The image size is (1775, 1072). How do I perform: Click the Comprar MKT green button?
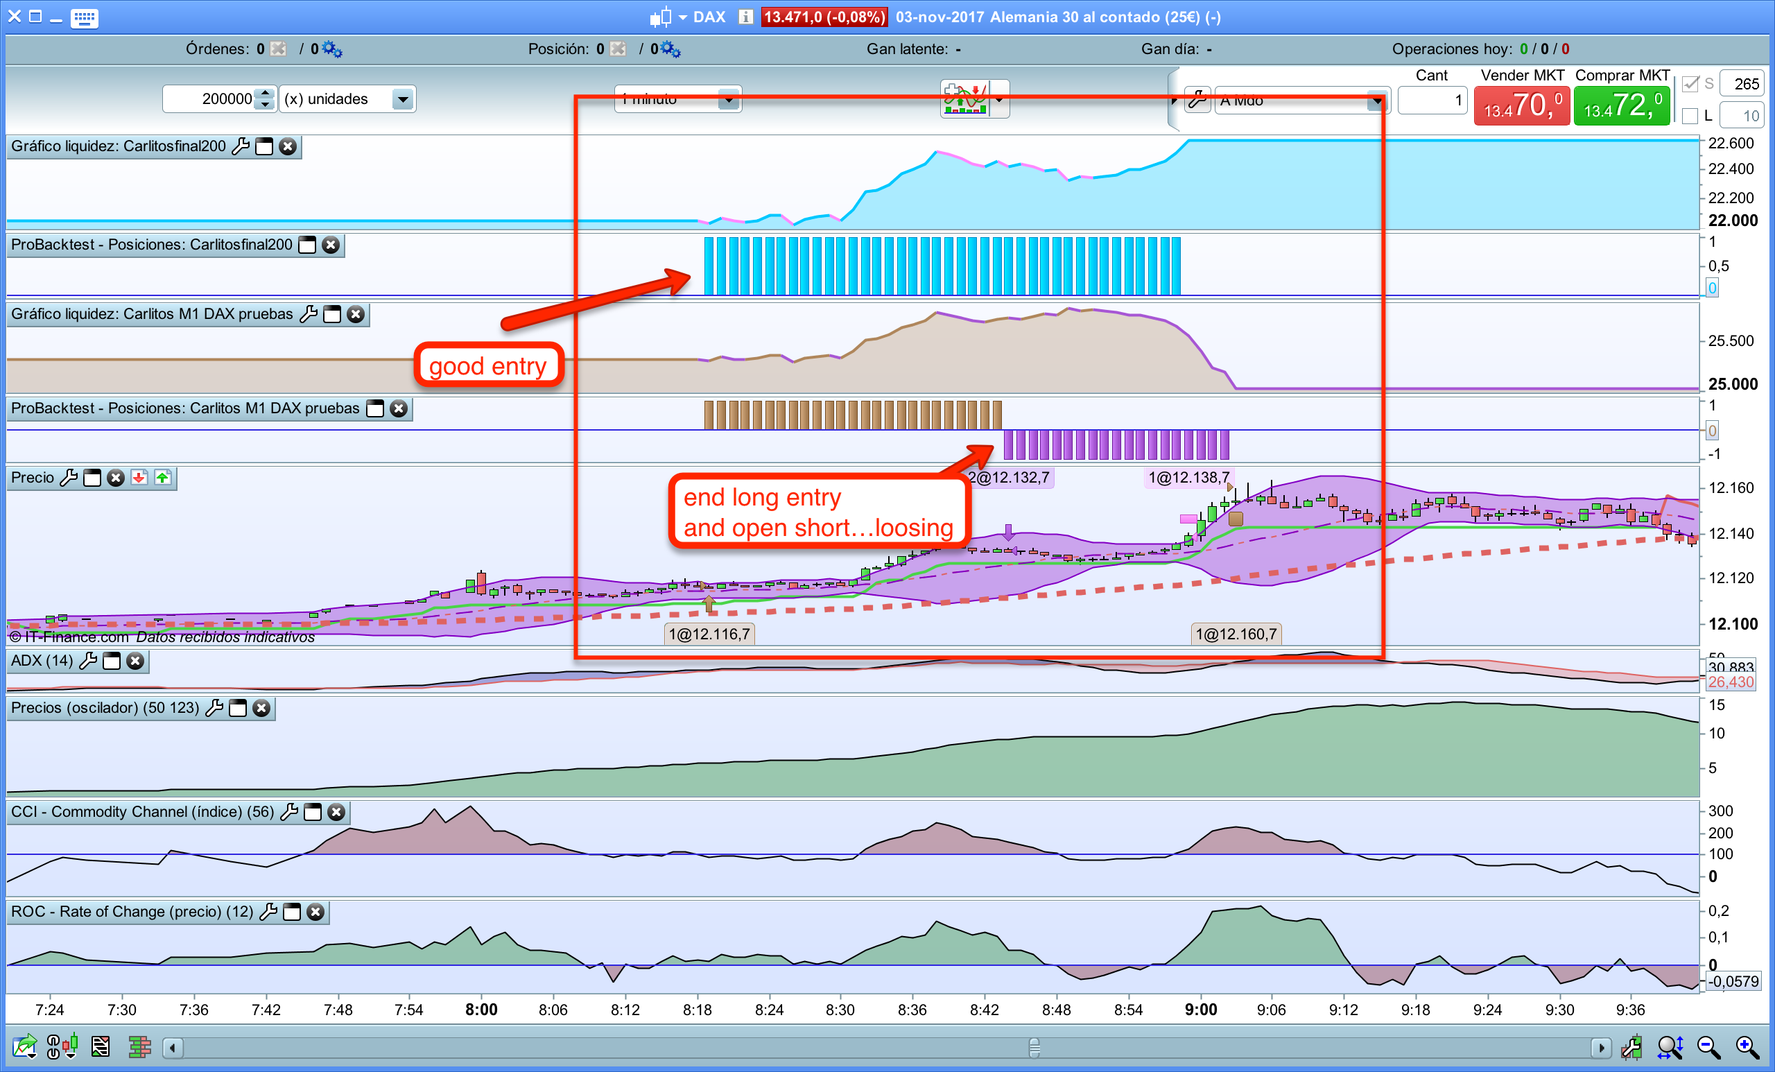coord(1622,106)
